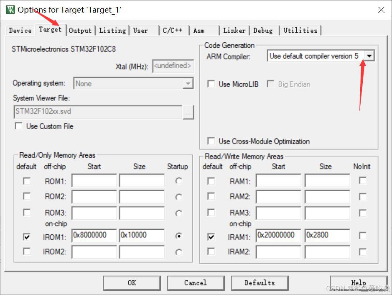392x295 pixels.
Task: Check the RAM1 default checkbox
Action: point(211,181)
